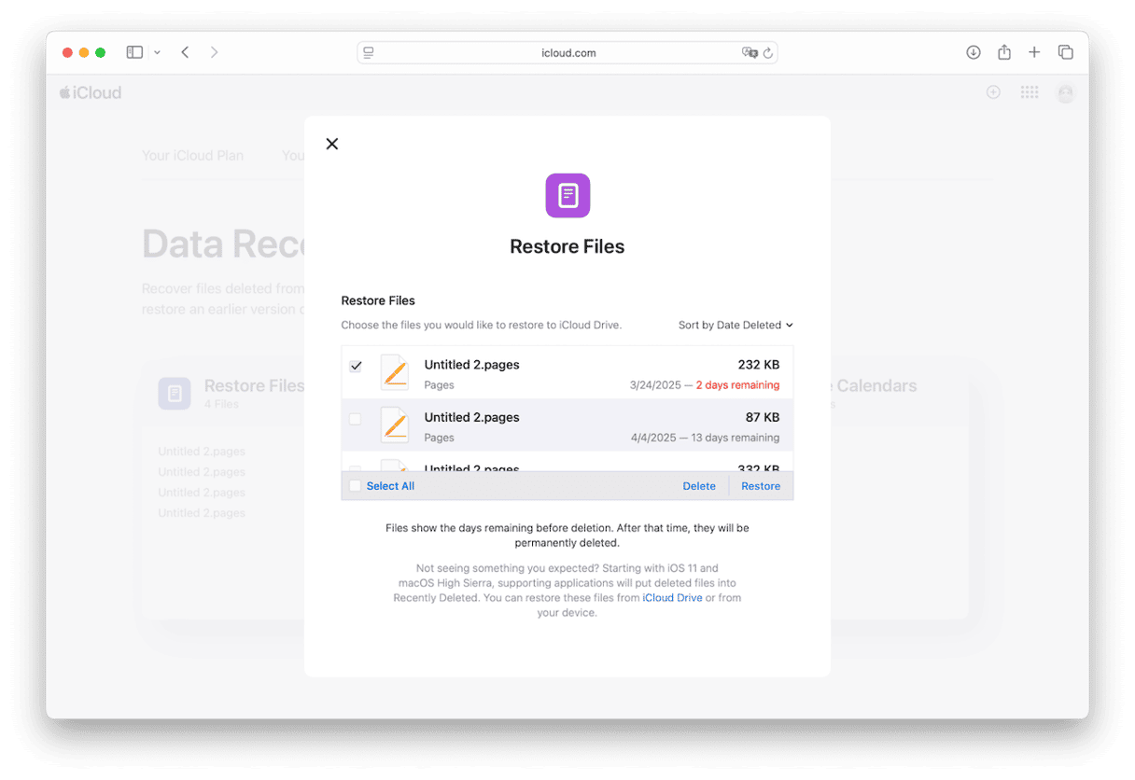The height and width of the screenshot is (780, 1135).
Task: Open the Safari Share button
Action: (x=1004, y=52)
